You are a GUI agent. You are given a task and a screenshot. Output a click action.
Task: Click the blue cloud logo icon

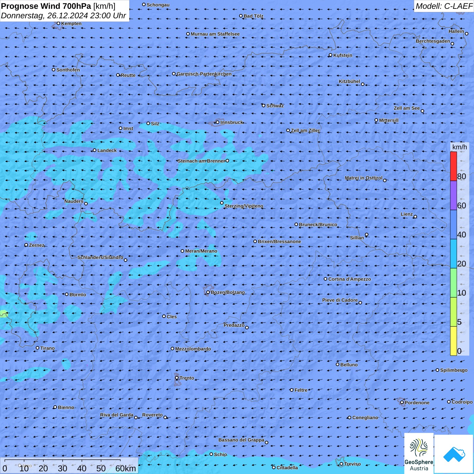tap(454, 454)
